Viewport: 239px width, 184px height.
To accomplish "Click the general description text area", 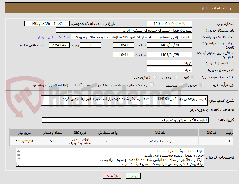I will pyautogui.click(x=124, y=101).
